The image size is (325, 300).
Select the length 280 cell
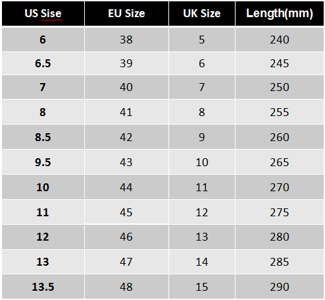click(280, 237)
